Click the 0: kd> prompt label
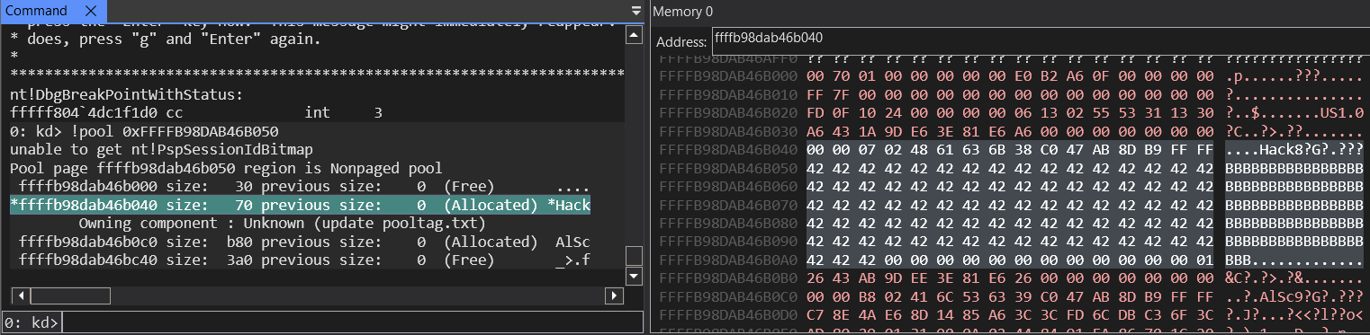Image resolution: width=1370 pixels, height=335 pixels. point(31,322)
